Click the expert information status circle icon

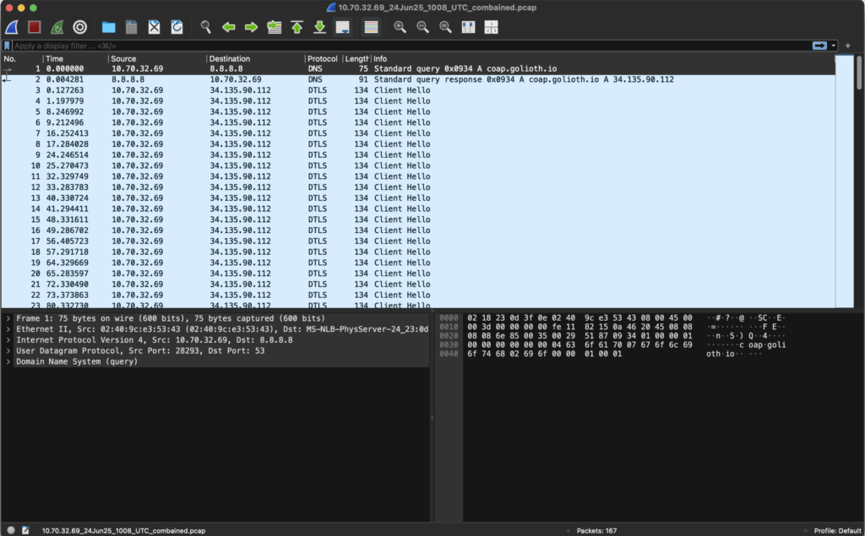click(x=11, y=530)
